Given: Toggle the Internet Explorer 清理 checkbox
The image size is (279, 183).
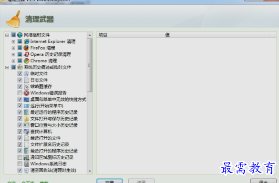Looking at the screenshot, I should 20,41.
